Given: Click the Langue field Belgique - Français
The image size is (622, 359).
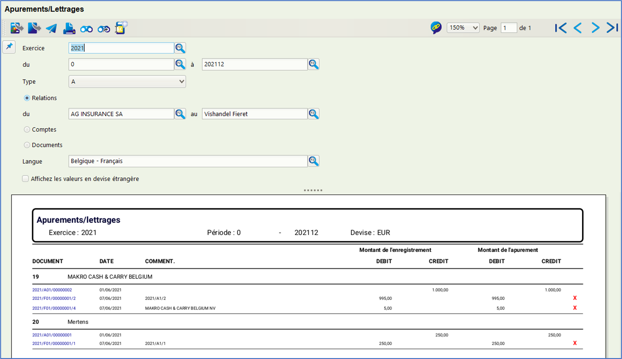Looking at the screenshot, I should pyautogui.click(x=188, y=161).
